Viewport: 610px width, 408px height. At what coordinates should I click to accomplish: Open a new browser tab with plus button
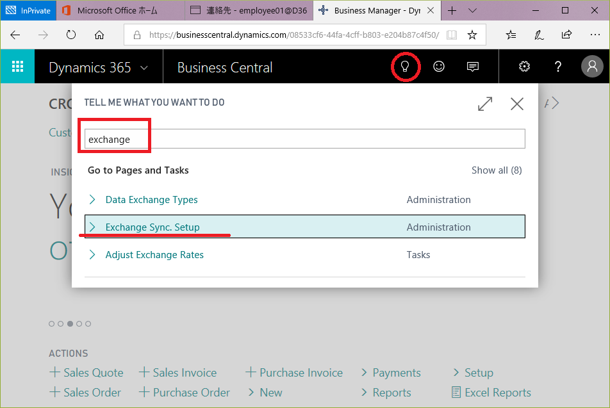tap(452, 11)
